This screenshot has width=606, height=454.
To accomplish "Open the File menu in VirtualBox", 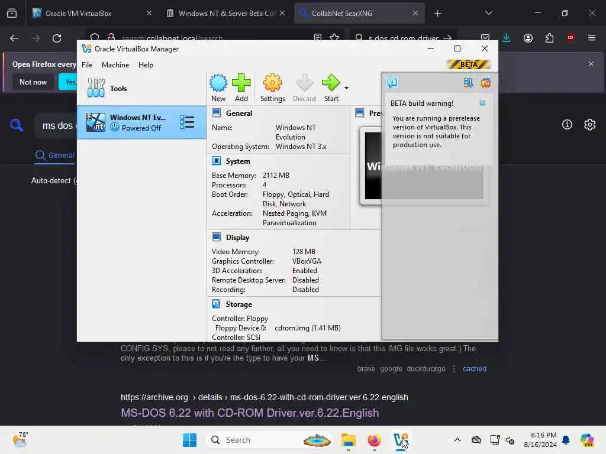I will click(x=87, y=65).
